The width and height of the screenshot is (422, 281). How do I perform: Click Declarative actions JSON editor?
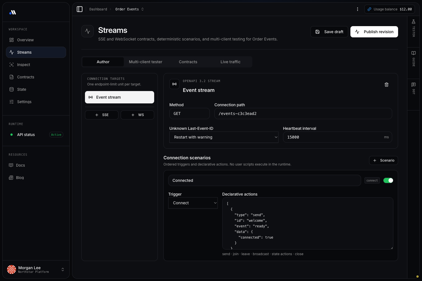(308, 223)
